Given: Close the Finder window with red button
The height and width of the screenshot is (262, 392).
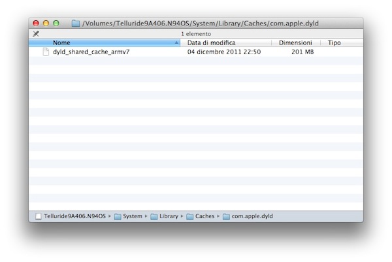Looking at the screenshot, I should [36, 24].
